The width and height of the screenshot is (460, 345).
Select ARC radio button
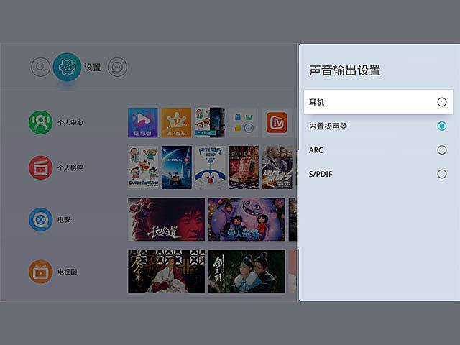[442, 150]
